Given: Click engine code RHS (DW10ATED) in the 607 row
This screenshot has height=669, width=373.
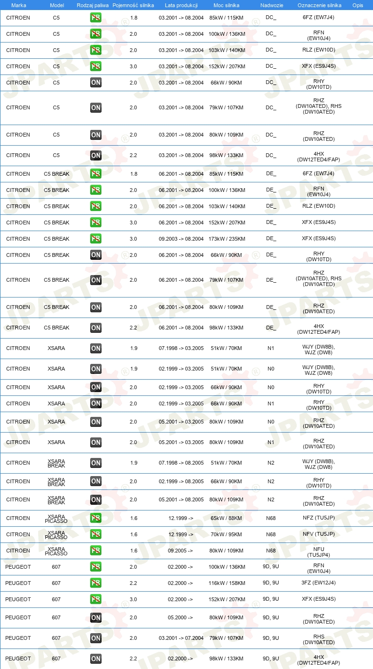Looking at the screenshot, I should click(319, 640).
